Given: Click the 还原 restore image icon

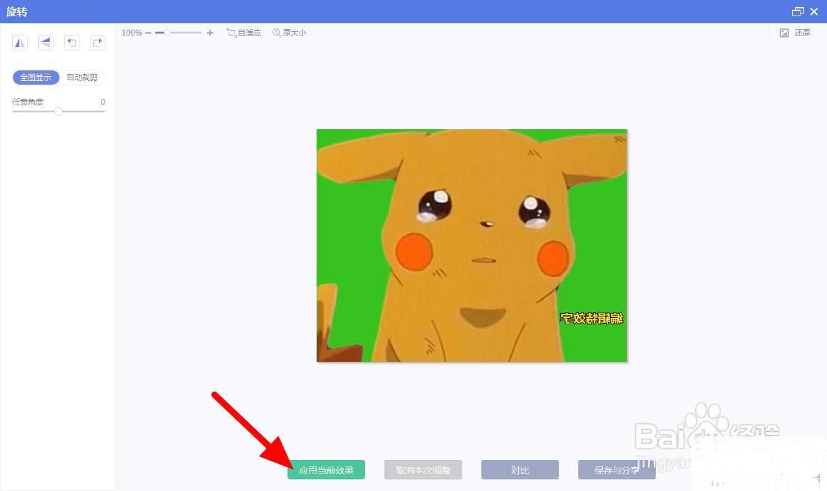Looking at the screenshot, I should [x=795, y=33].
